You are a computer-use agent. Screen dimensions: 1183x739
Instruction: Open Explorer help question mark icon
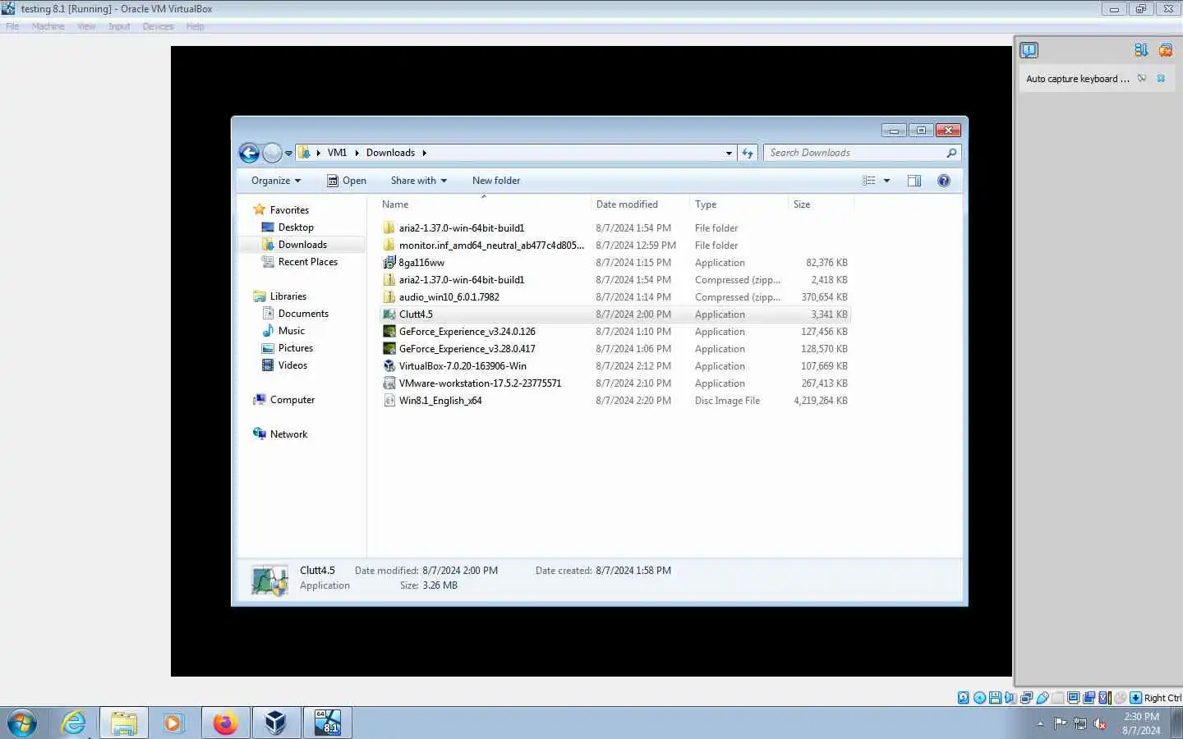pos(944,181)
